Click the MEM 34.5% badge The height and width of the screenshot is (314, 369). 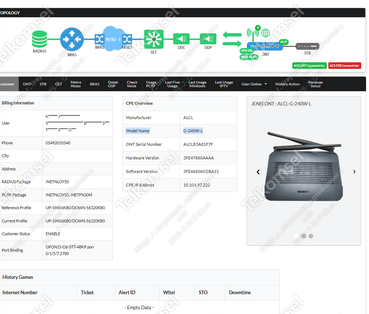click(x=249, y=57)
